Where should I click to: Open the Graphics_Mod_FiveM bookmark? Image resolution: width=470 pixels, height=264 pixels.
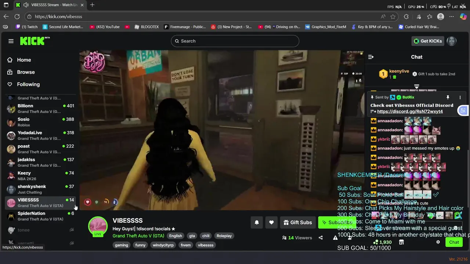click(326, 27)
